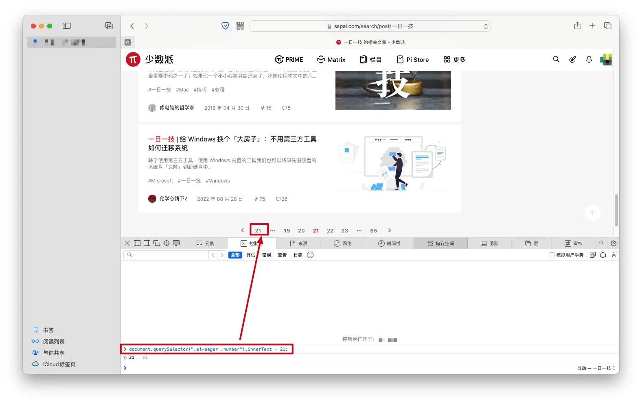Filter console by 错误

[x=267, y=255]
